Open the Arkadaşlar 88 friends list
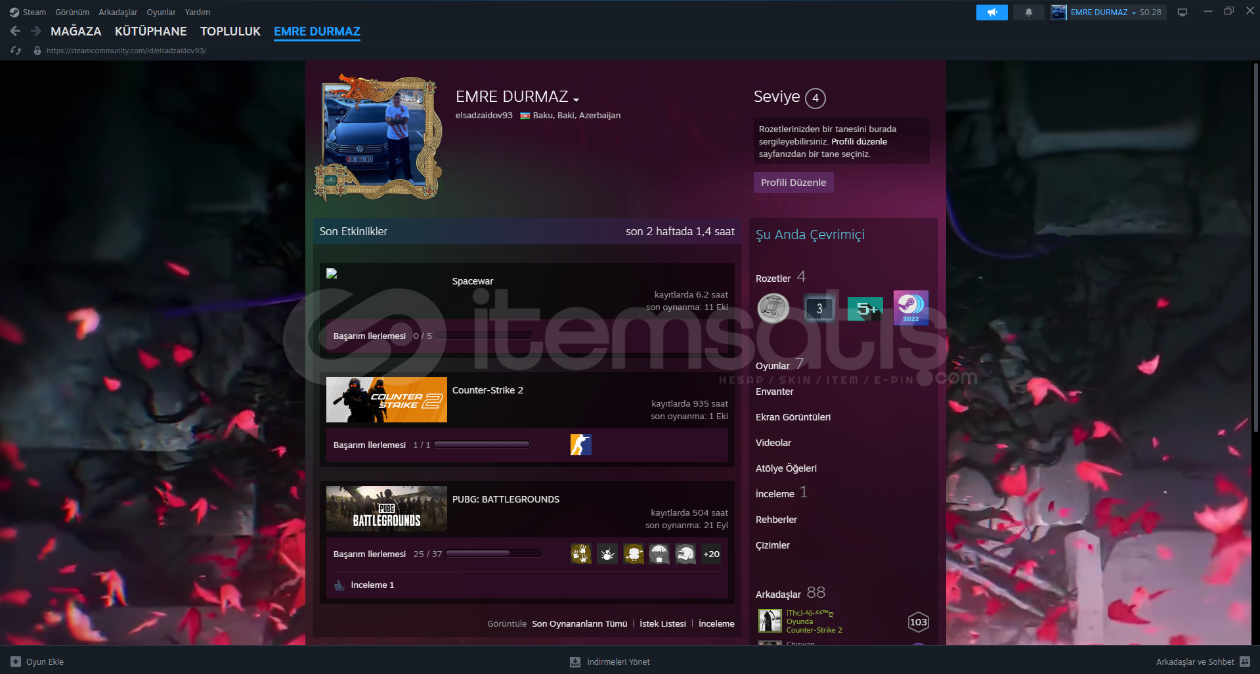Image resolution: width=1260 pixels, height=674 pixels. point(791,593)
